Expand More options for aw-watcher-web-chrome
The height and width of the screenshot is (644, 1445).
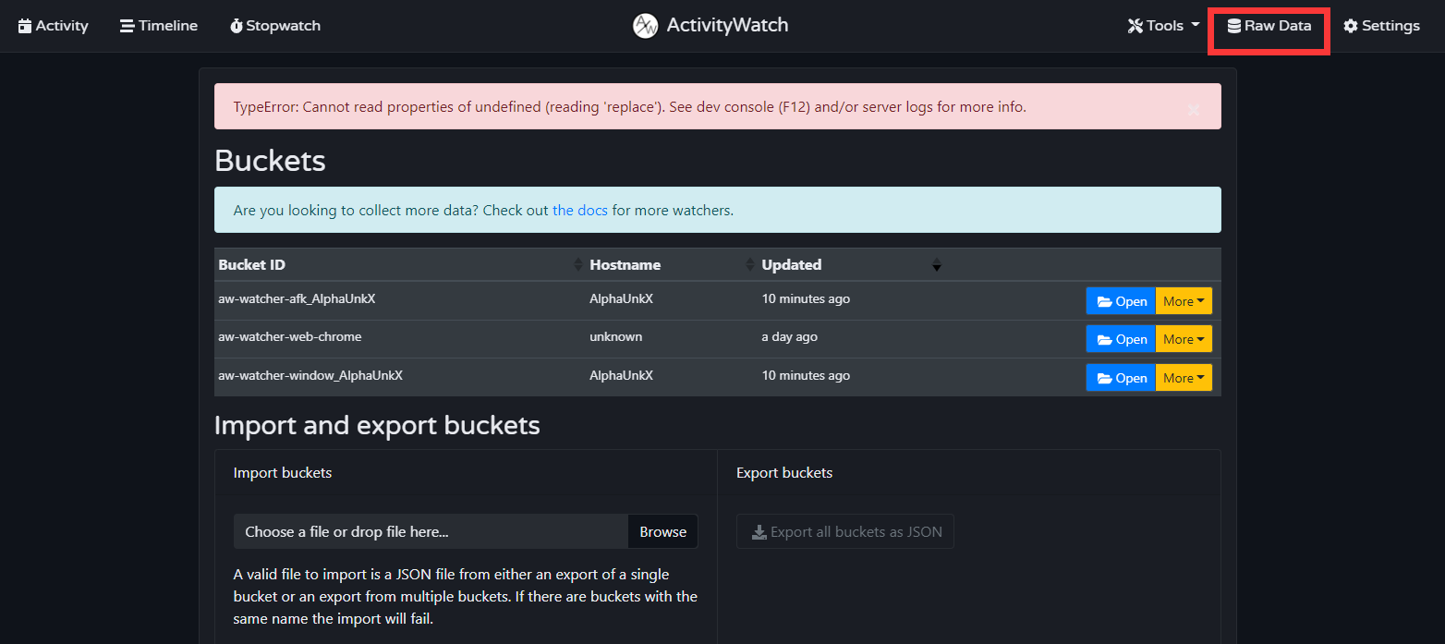click(x=1184, y=340)
